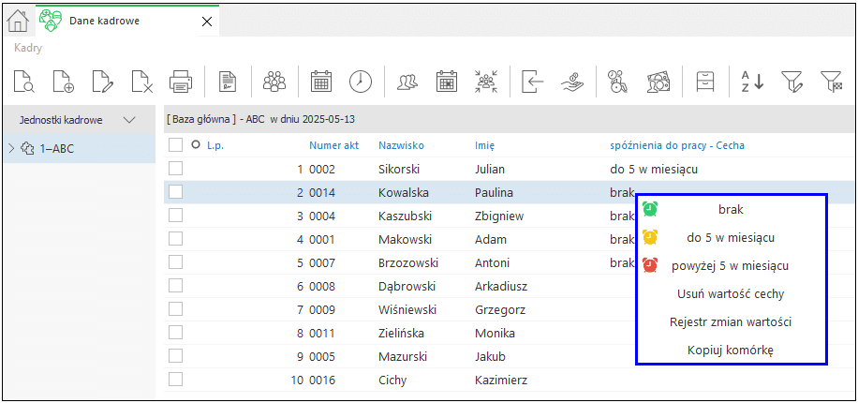This screenshot has height=403, width=858.
Task: Click the home icon tab
Action: click(18, 22)
